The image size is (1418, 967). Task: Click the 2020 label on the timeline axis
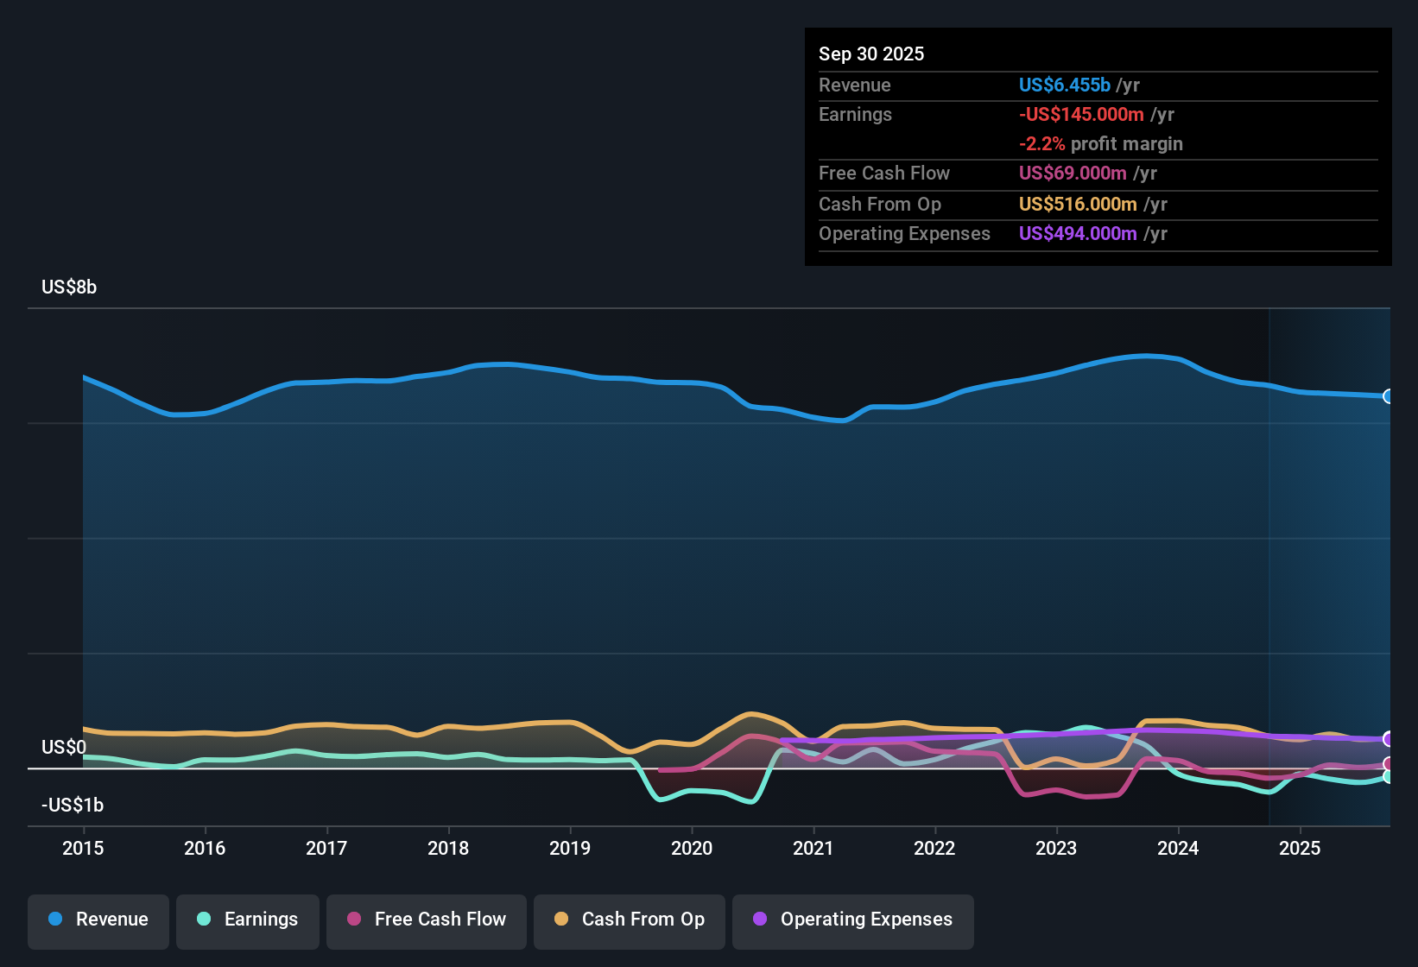(x=692, y=849)
